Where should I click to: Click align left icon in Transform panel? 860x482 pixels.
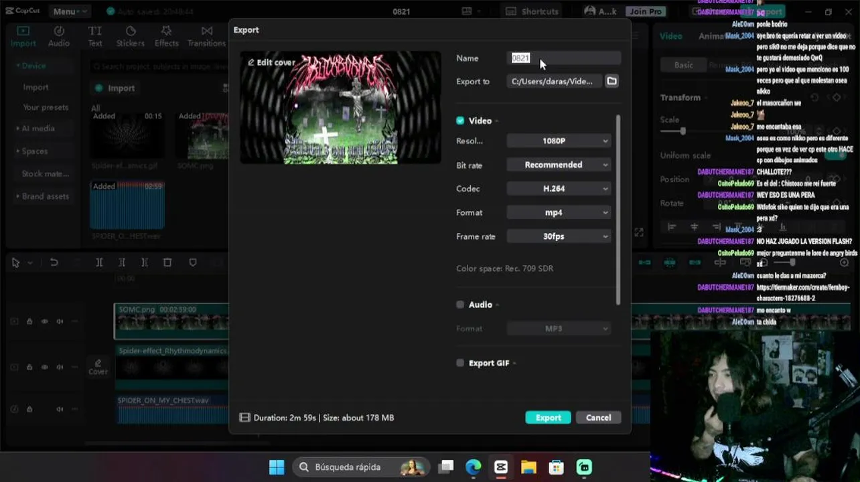[672, 227]
